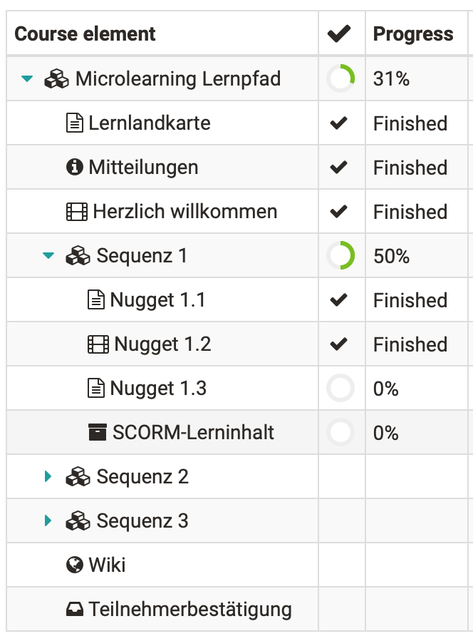Click the Course element column header

click(85, 34)
